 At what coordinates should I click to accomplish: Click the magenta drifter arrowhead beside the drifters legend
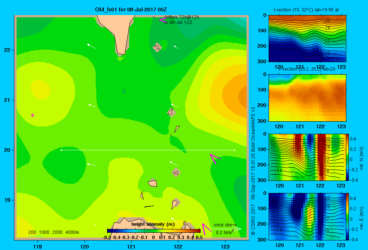click(163, 20)
